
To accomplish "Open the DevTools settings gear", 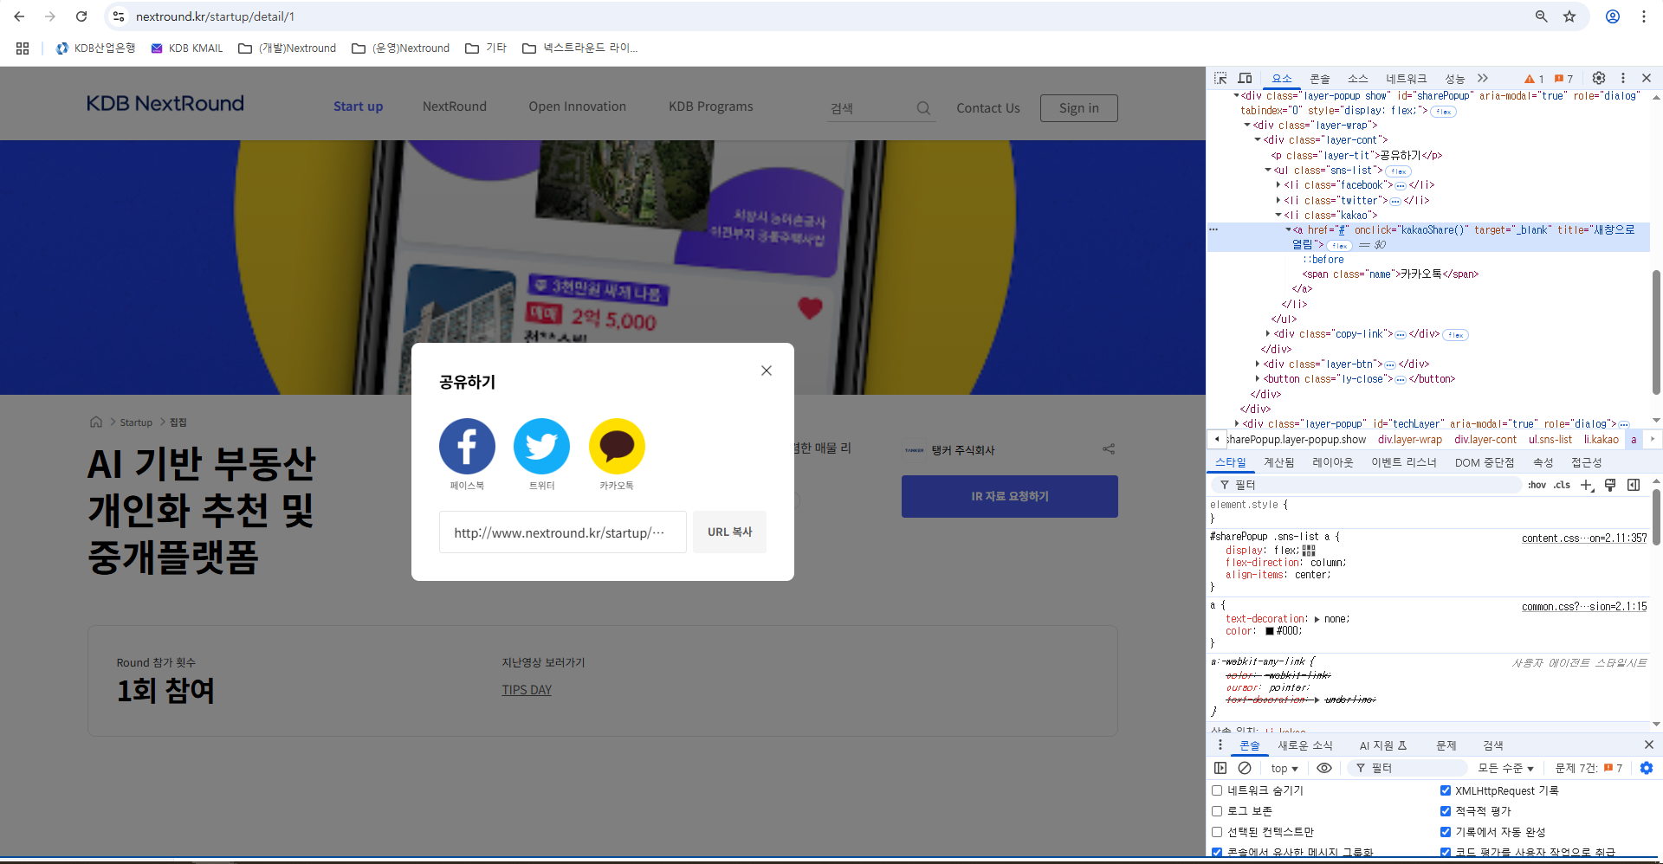I will click(x=1599, y=78).
